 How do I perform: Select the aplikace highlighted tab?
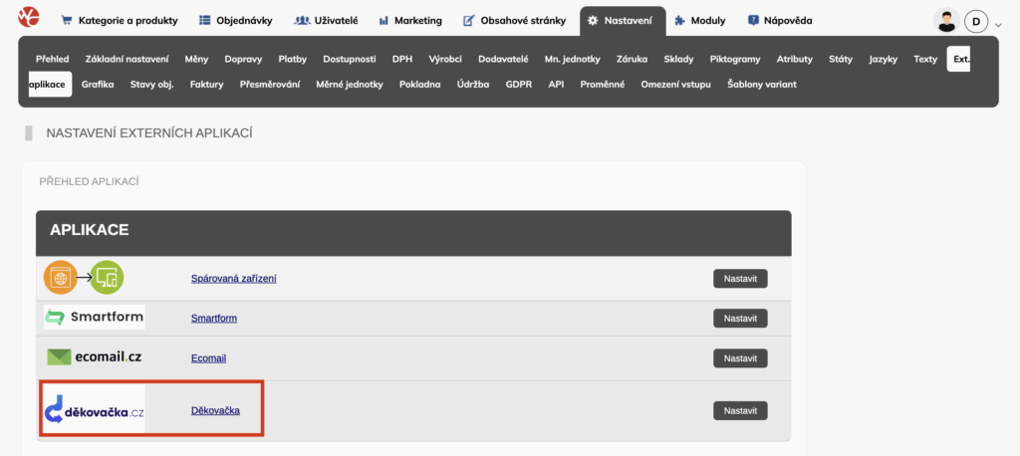point(50,84)
